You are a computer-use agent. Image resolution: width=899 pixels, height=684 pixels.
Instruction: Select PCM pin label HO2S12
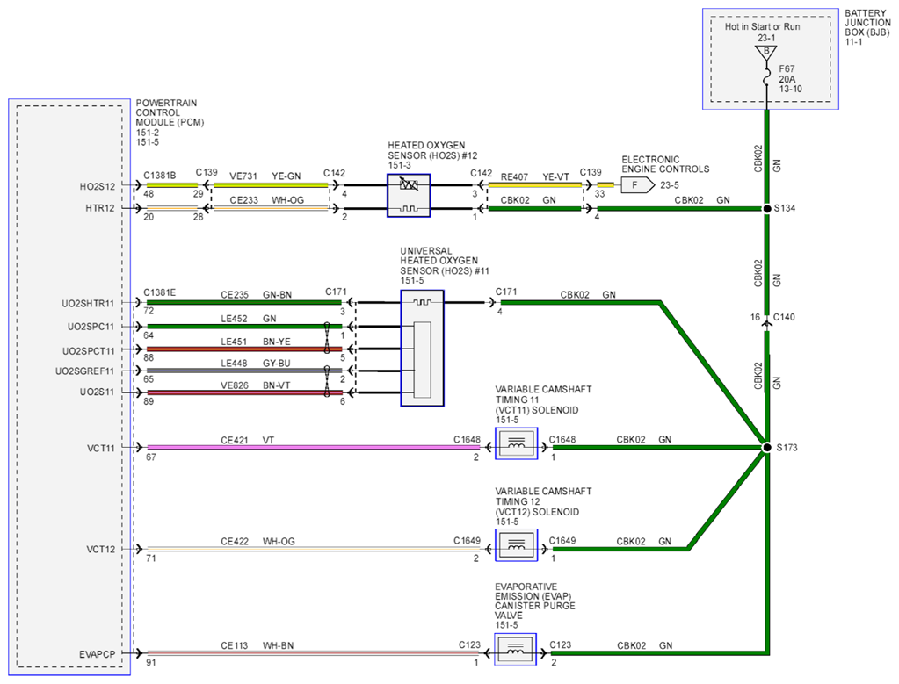pos(98,186)
